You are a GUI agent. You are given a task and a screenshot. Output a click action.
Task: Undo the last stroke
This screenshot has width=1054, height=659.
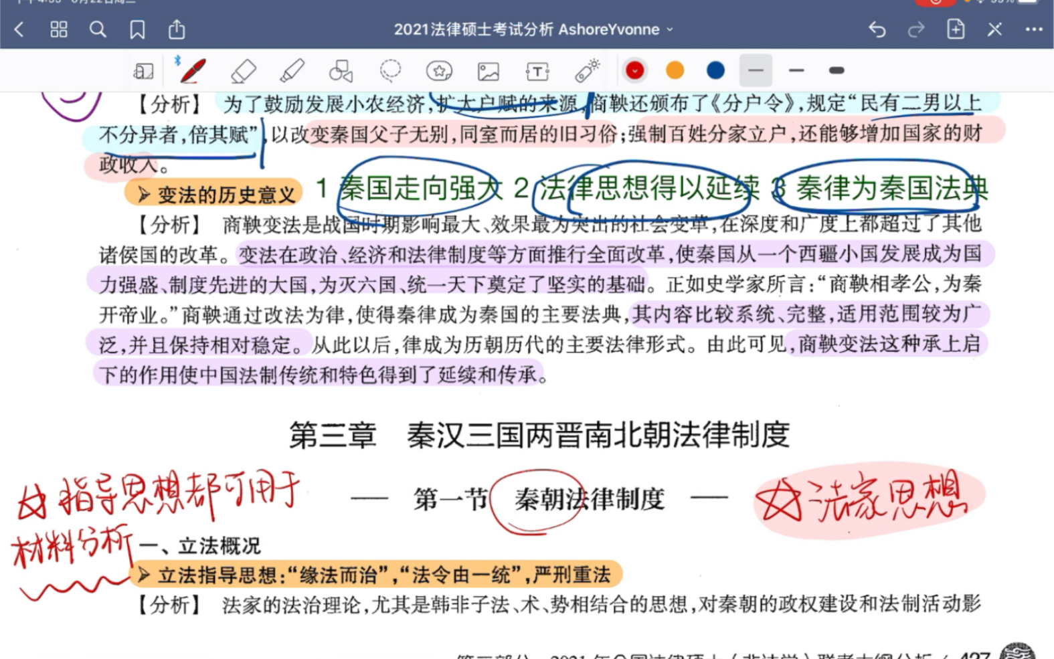[877, 29]
